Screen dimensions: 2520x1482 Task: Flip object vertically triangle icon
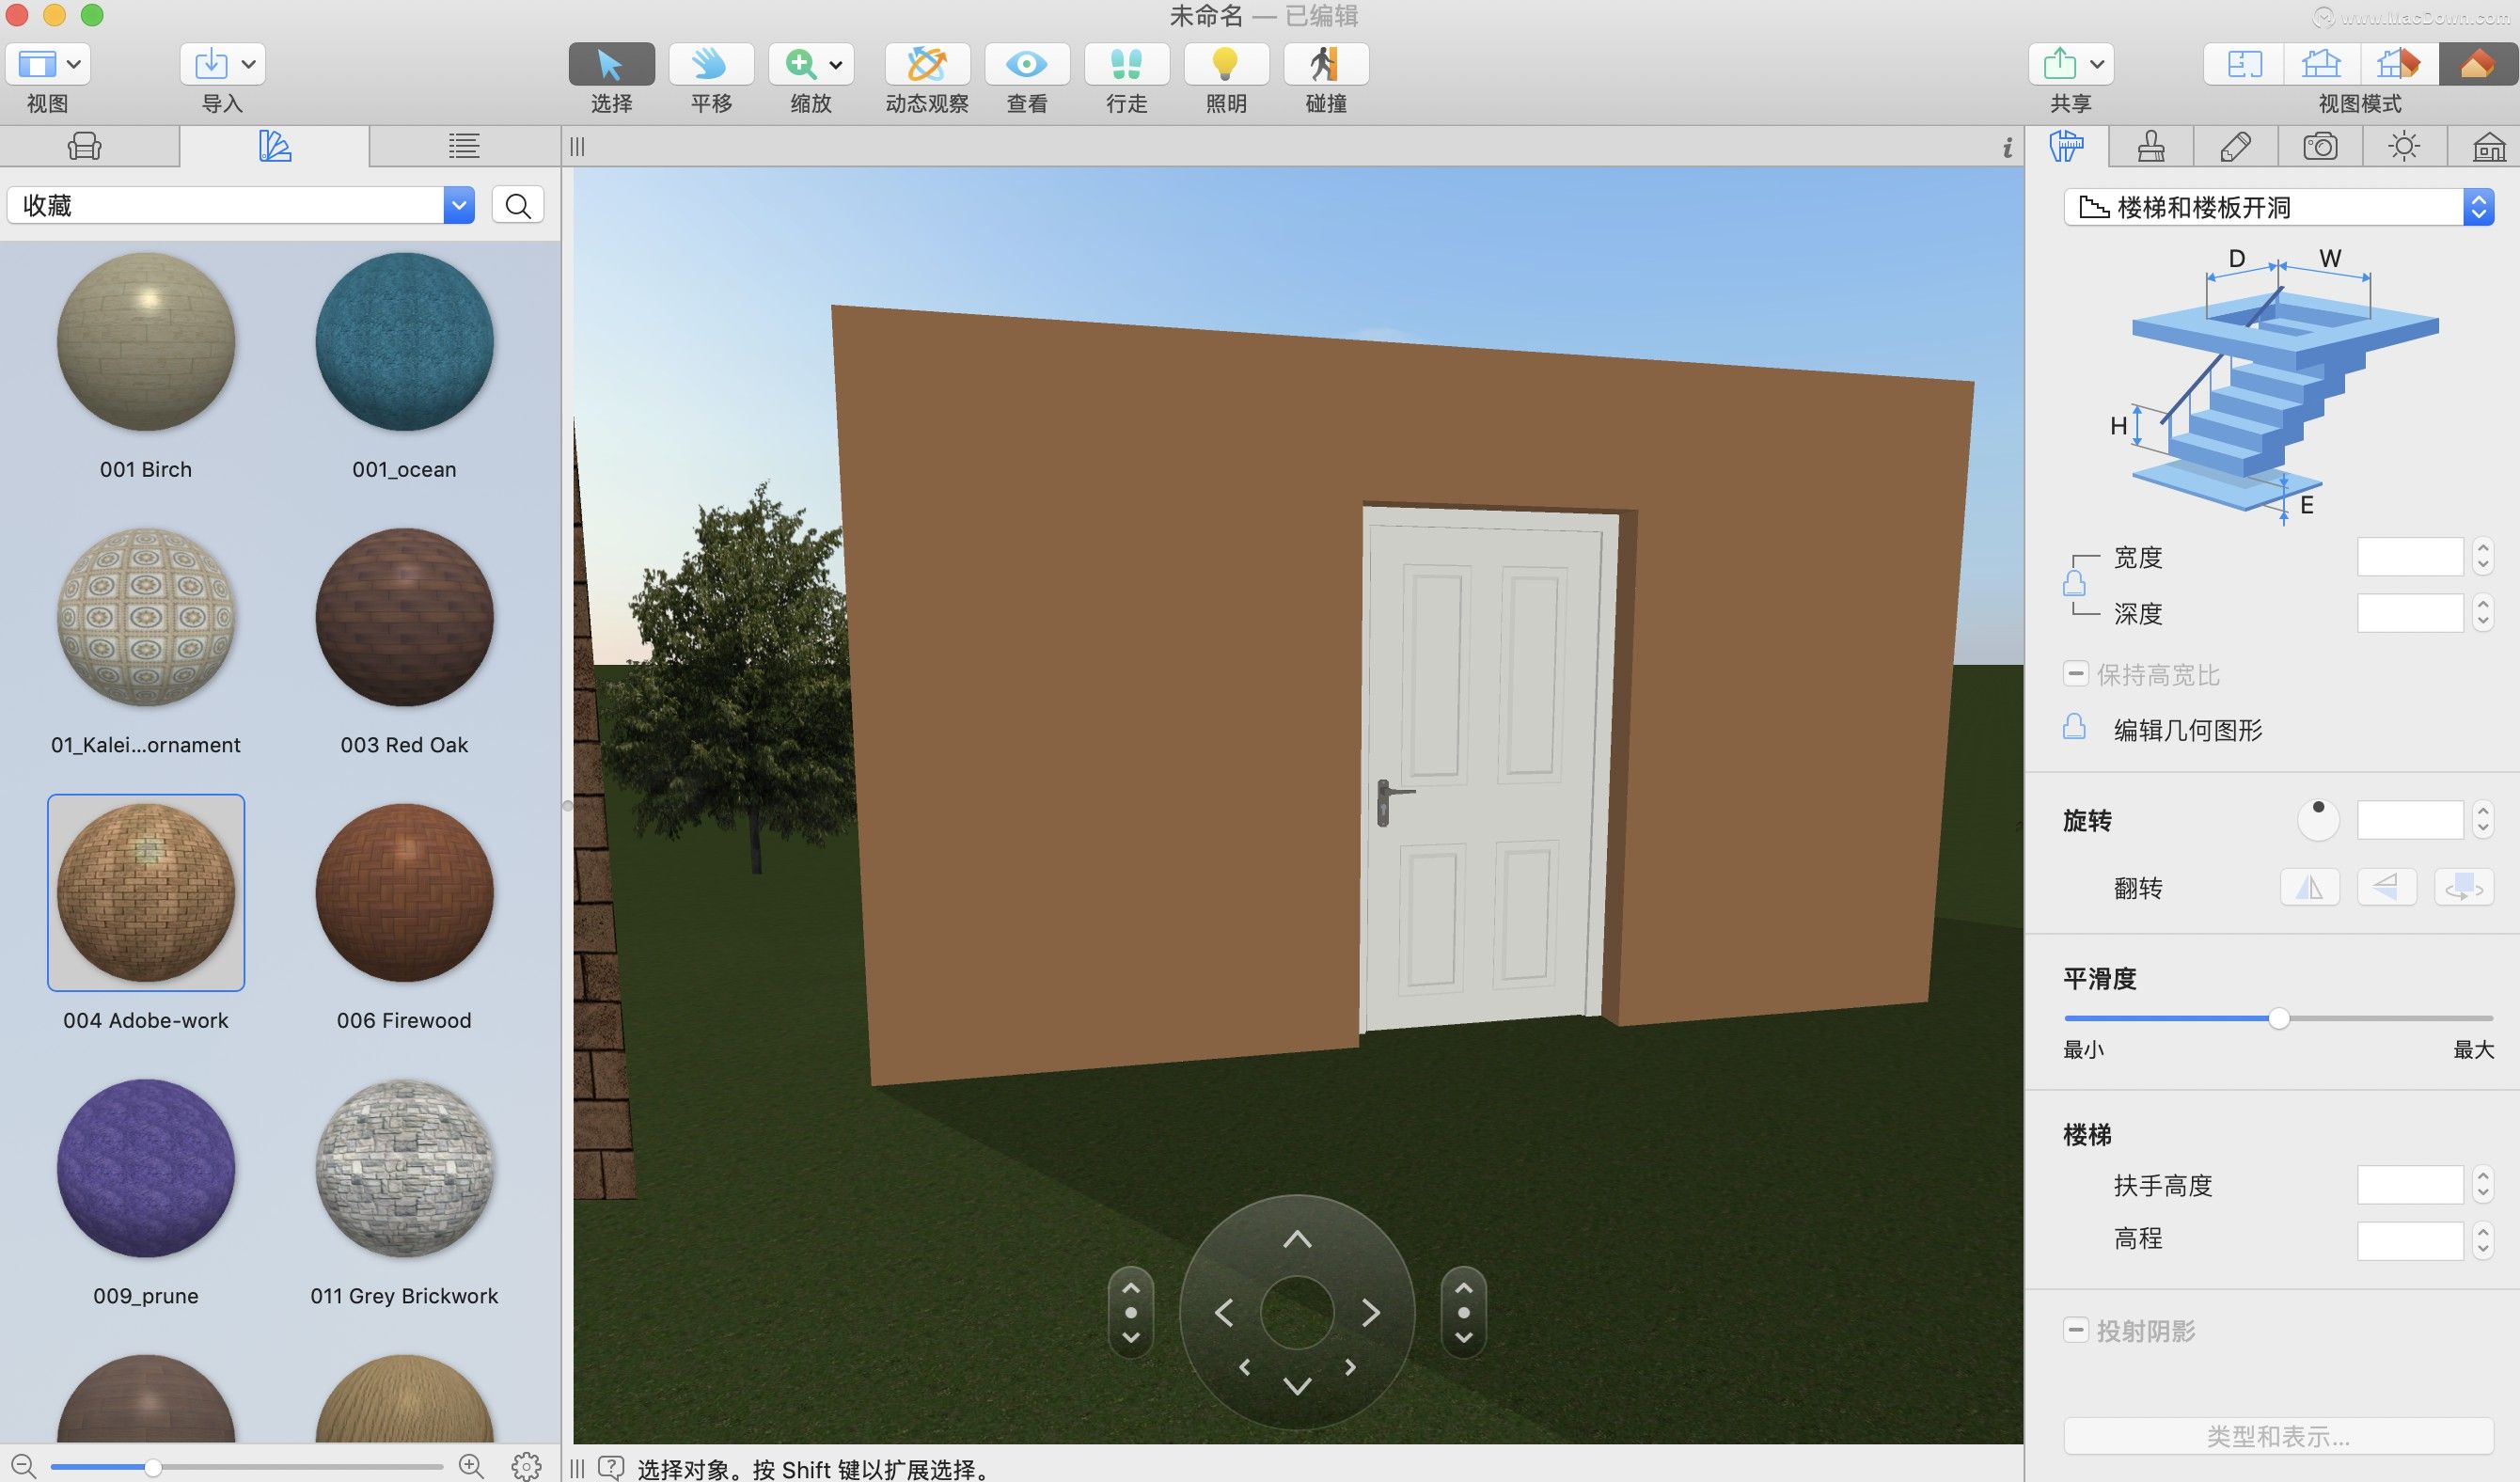[2387, 886]
